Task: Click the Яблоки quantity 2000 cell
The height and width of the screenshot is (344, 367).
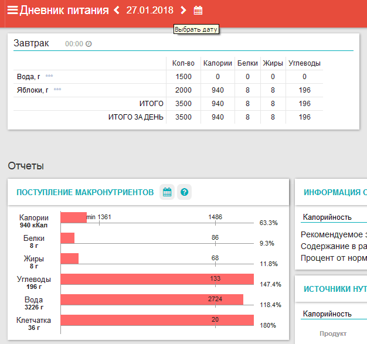Action: coord(183,90)
